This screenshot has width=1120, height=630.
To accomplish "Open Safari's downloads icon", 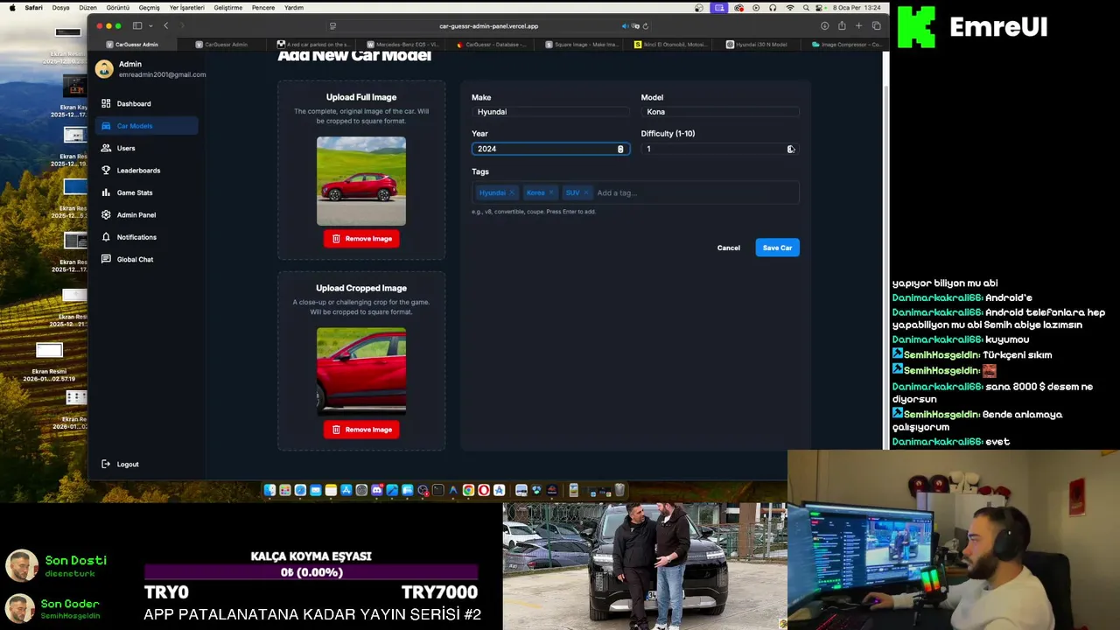I will click(x=824, y=26).
